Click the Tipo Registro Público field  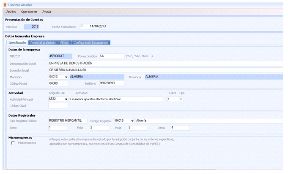67,120
